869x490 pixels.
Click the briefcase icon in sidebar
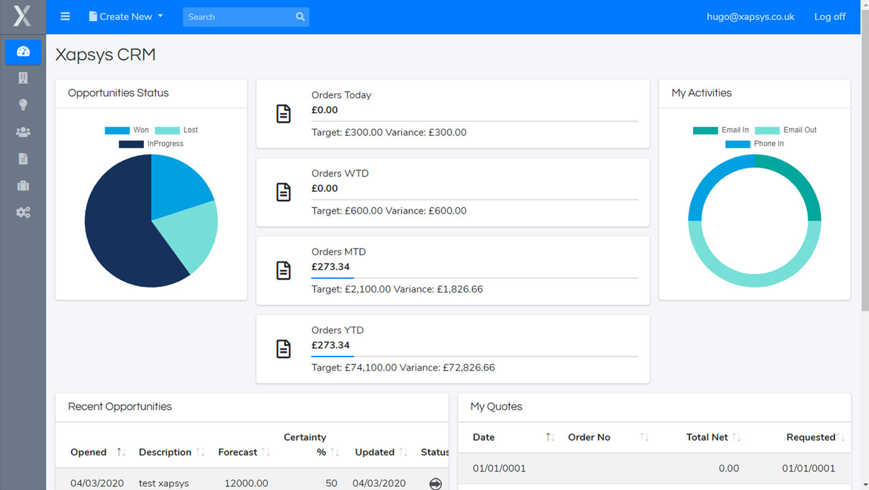[x=23, y=186]
